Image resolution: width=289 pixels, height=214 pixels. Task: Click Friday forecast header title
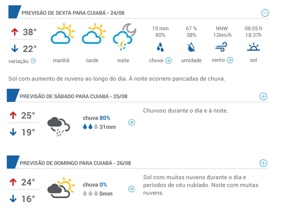(x=73, y=13)
